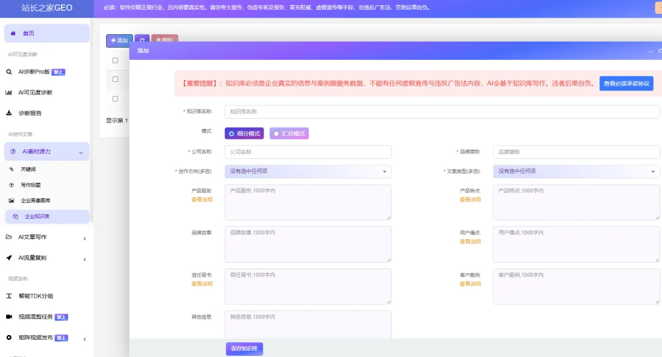Open 企业知识库 submenu item
Screen dimensions: 662x357
click(x=47, y=216)
